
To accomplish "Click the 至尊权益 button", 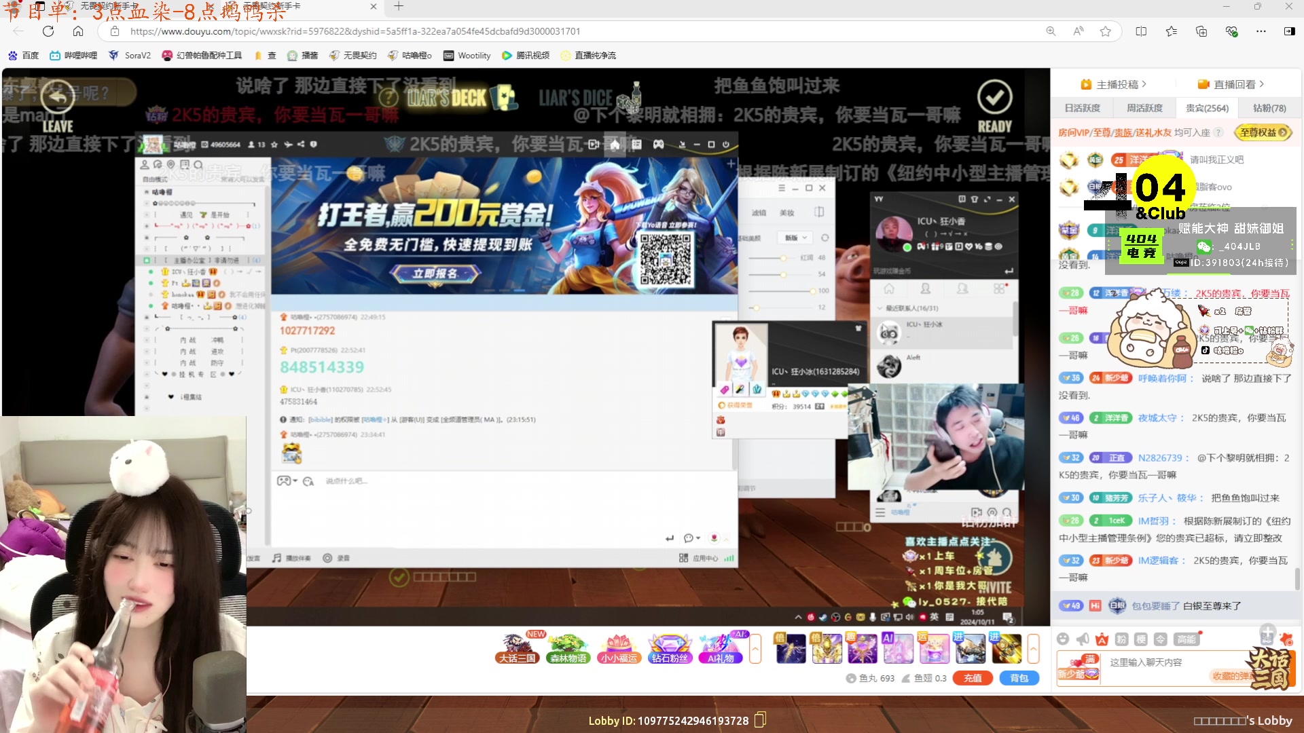I will (x=1263, y=132).
